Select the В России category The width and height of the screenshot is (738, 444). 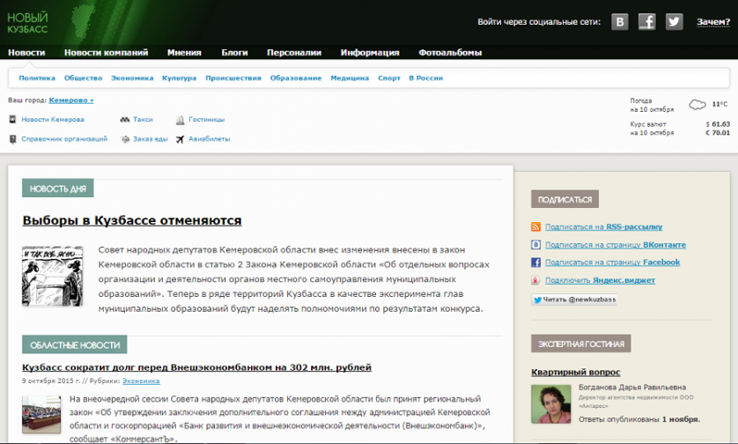point(425,78)
